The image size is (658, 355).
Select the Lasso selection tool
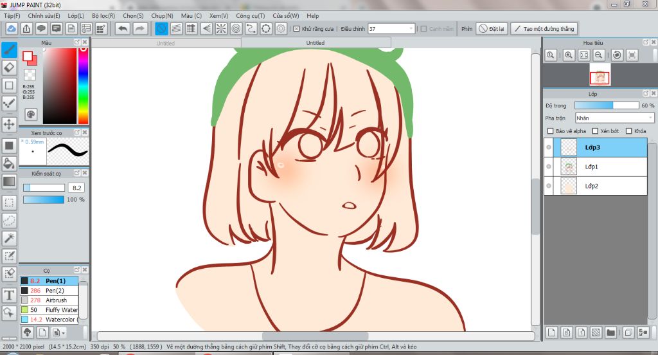9,220
